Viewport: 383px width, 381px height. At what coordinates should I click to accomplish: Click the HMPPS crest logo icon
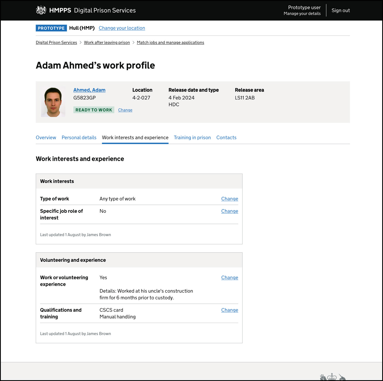[41, 10]
